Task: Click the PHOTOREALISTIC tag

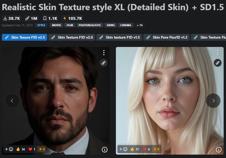Action: (90, 25)
